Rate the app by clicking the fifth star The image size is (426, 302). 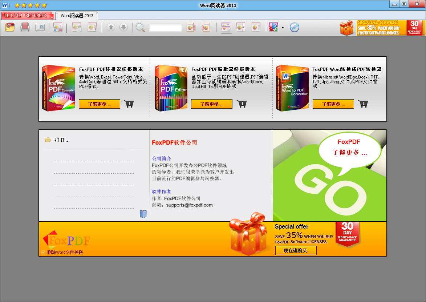point(44,5)
